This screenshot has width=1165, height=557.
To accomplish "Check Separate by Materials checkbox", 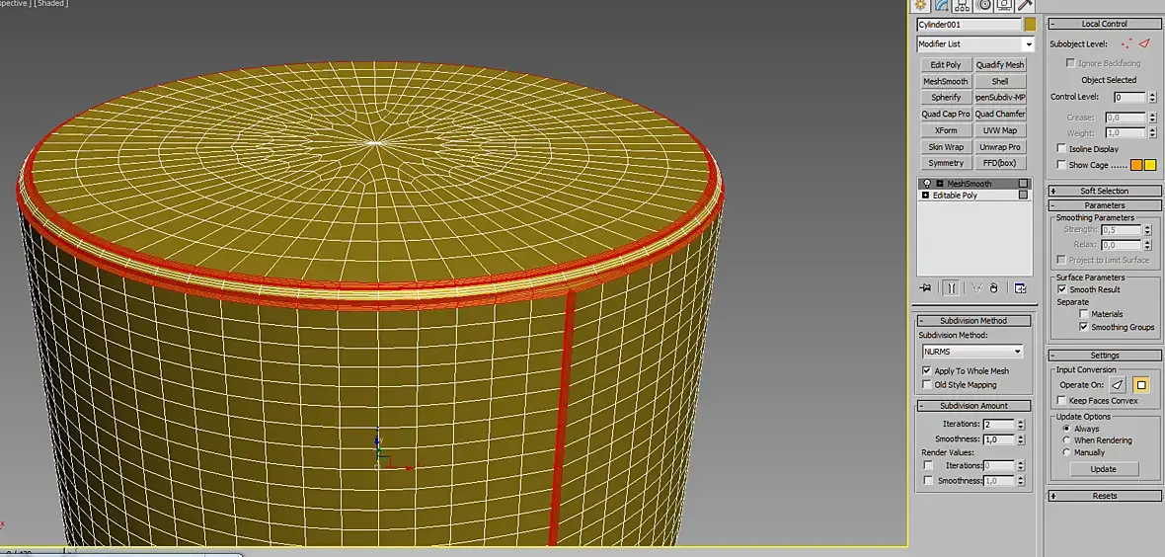I will click(x=1083, y=314).
